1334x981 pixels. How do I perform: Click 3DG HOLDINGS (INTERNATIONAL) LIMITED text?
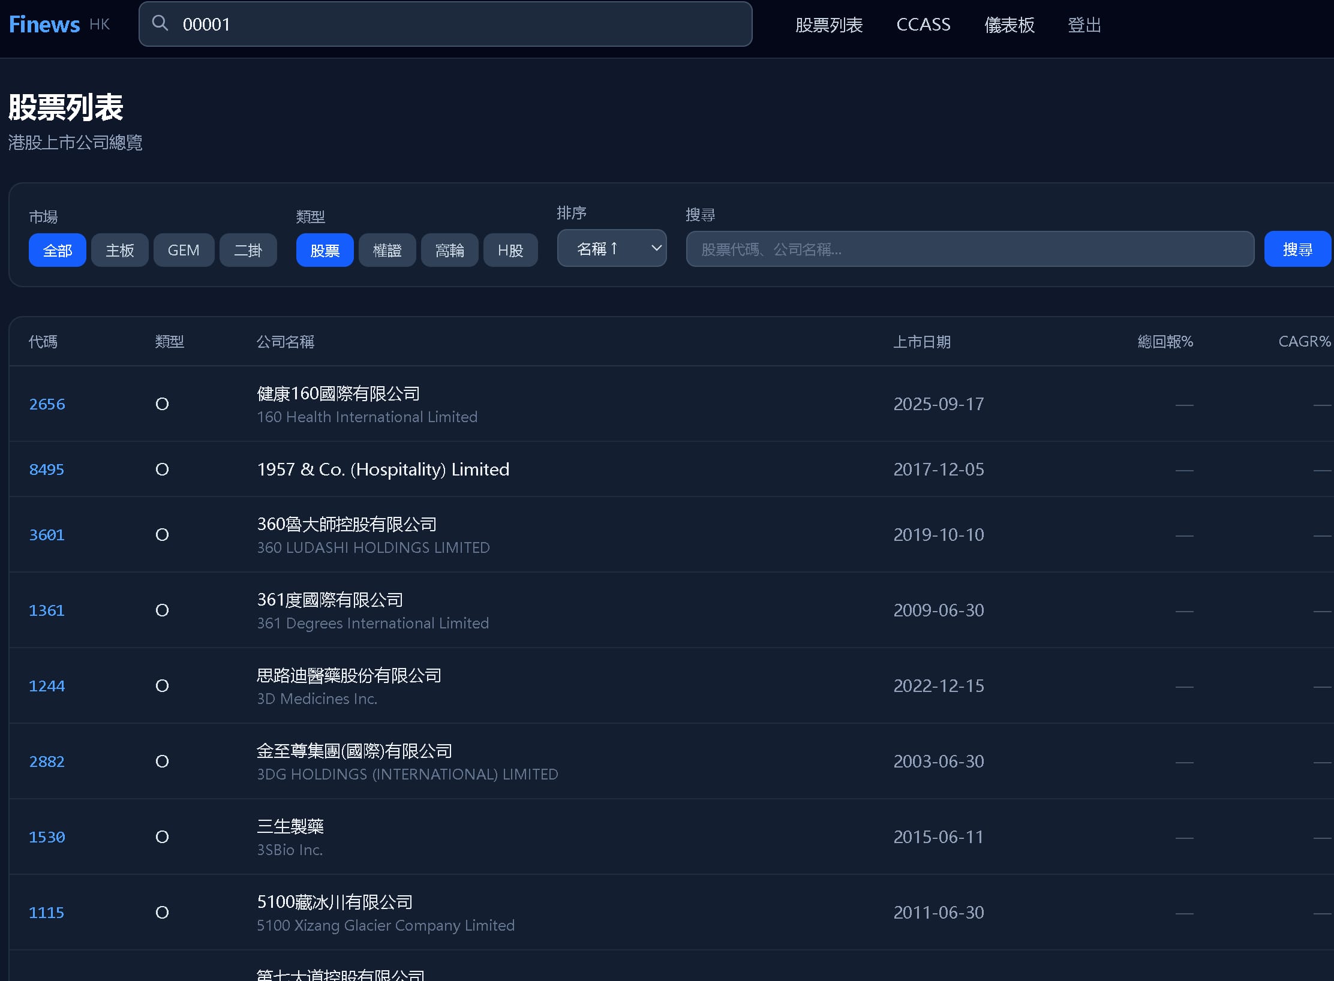point(408,774)
